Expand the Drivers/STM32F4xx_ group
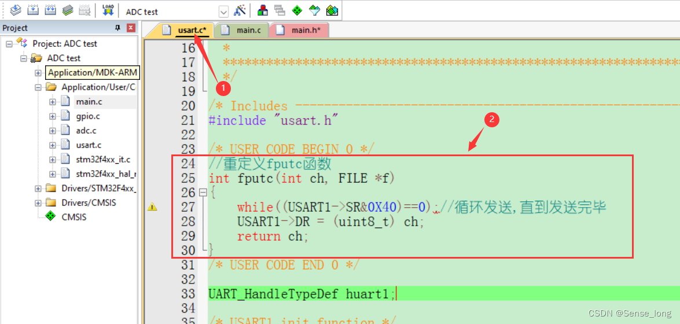This screenshot has height=324, width=680. click(38, 189)
